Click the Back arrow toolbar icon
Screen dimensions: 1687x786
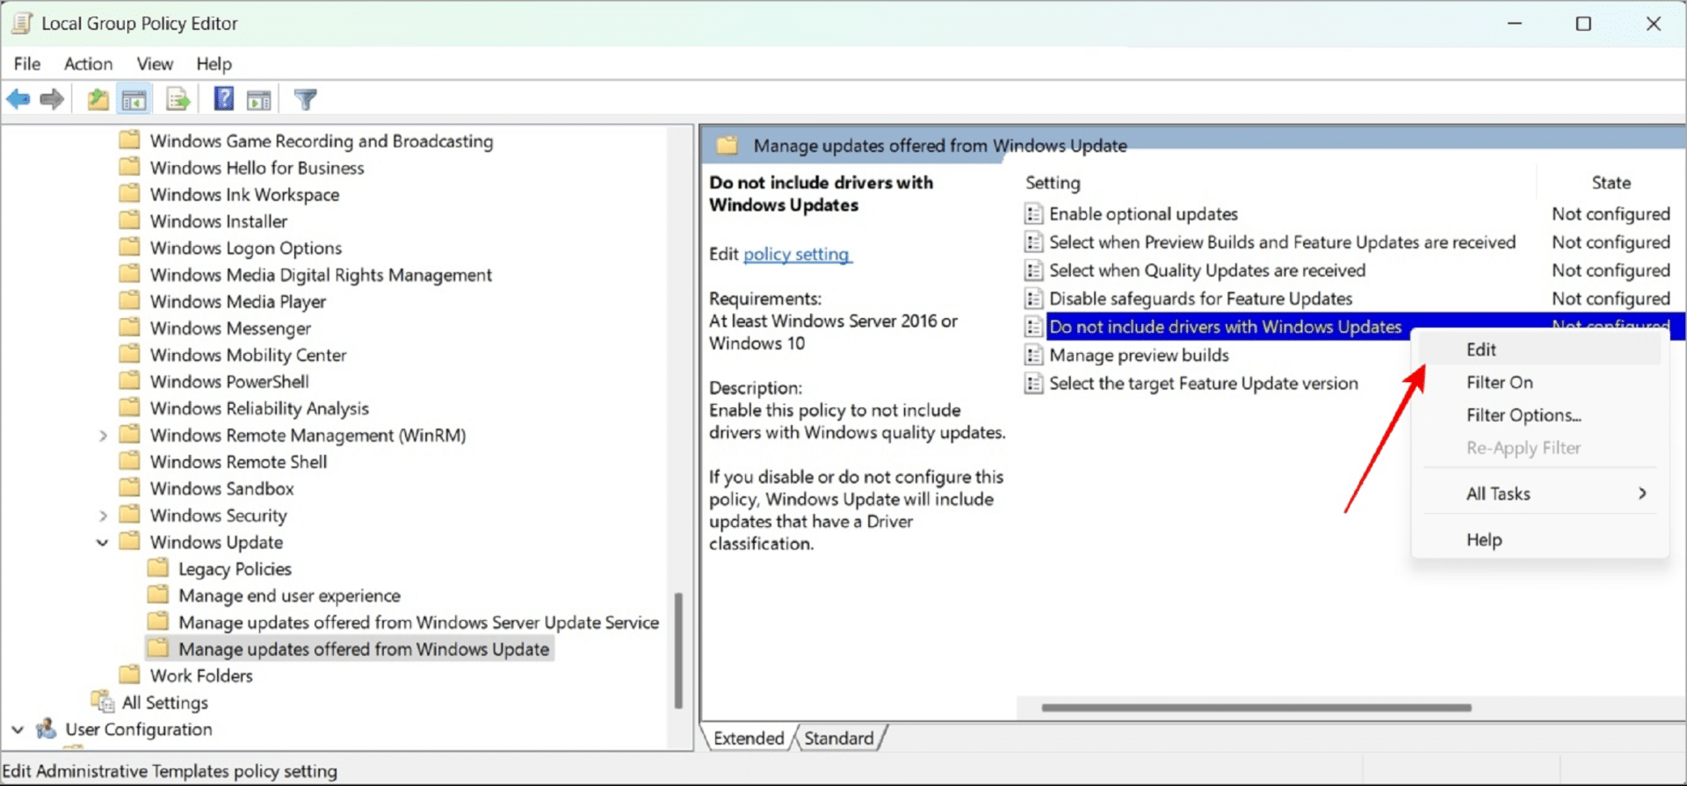click(x=18, y=99)
